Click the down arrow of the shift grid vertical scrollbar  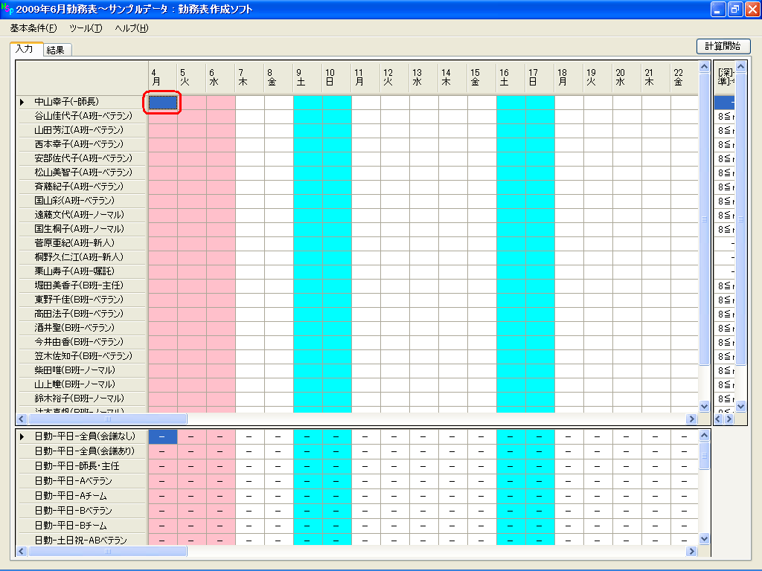[704, 538]
